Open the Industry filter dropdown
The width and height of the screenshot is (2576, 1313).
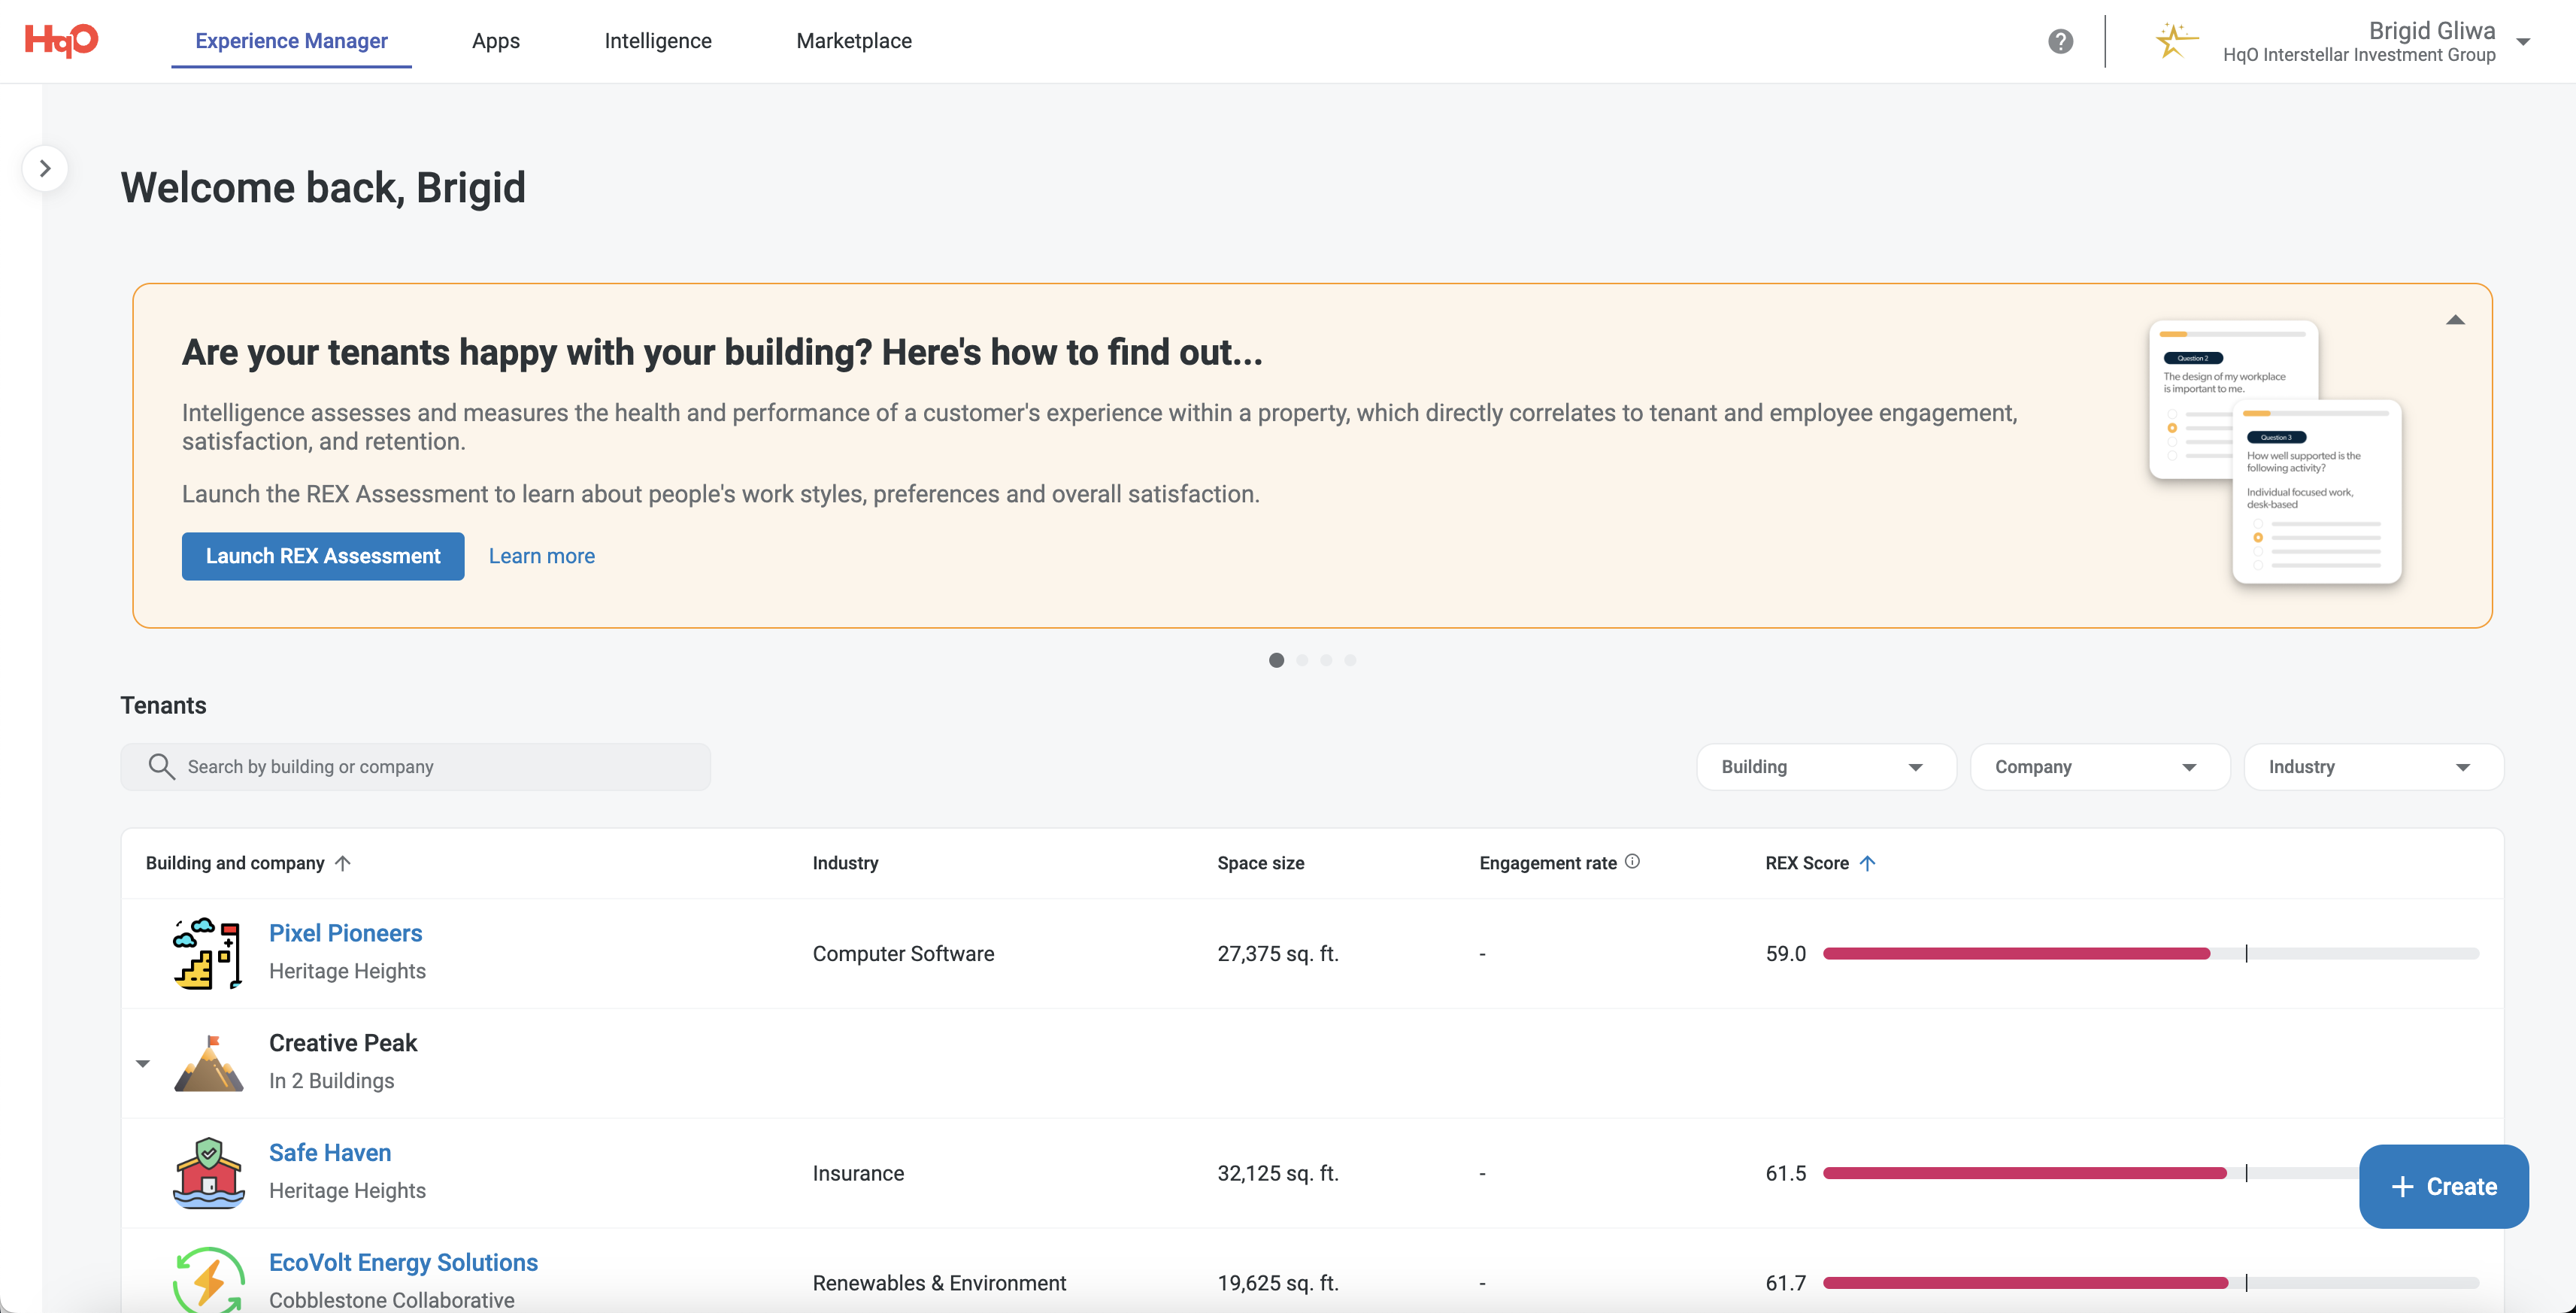(x=2372, y=767)
